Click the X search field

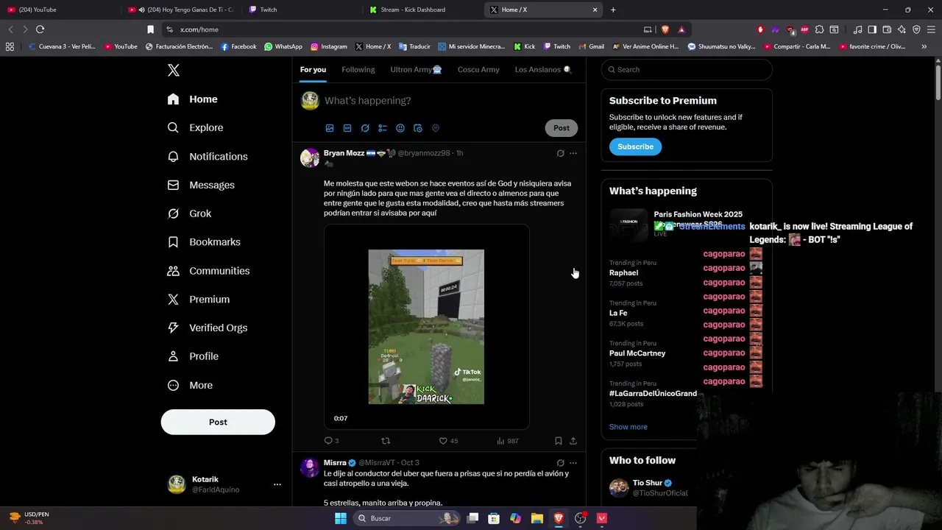point(687,69)
